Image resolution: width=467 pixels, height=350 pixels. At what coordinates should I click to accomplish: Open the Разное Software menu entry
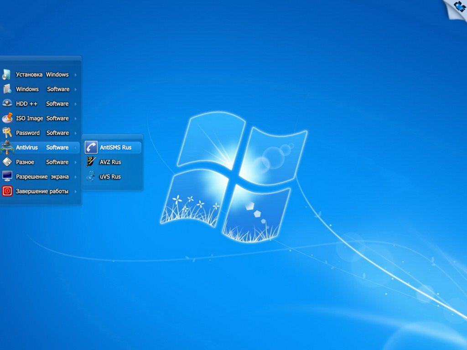[x=40, y=162]
